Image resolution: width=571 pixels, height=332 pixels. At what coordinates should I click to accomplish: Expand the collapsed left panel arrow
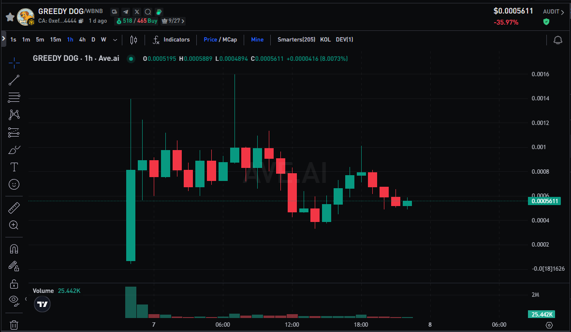(3, 38)
